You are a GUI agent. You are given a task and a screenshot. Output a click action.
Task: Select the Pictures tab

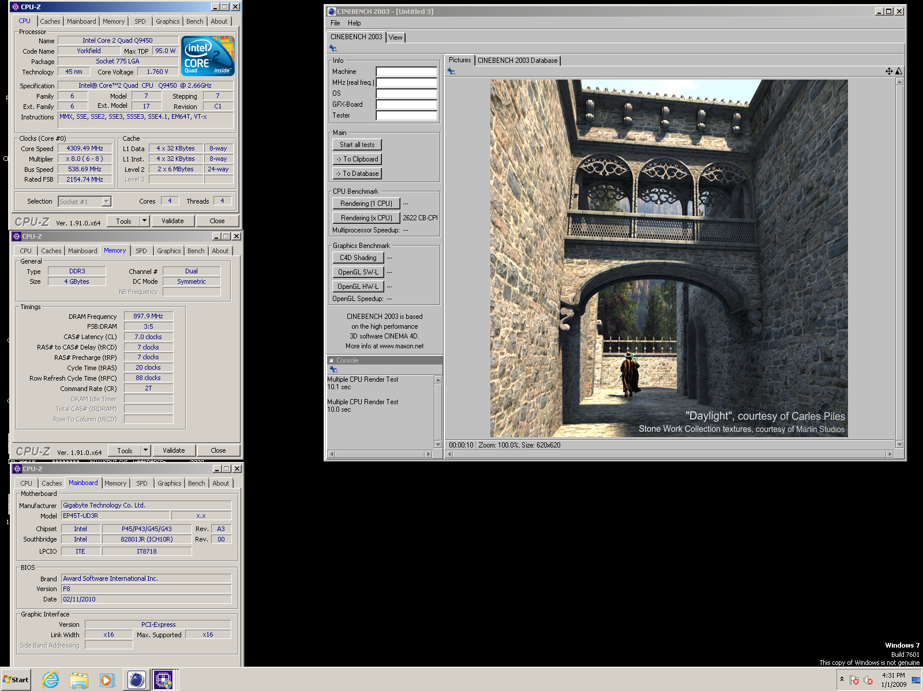point(460,60)
